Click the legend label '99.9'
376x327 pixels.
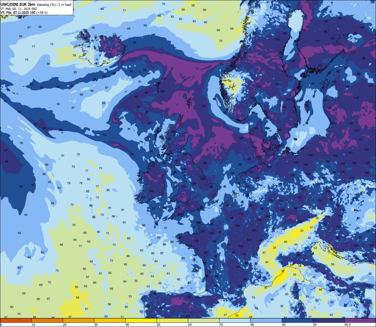click(x=348, y=325)
